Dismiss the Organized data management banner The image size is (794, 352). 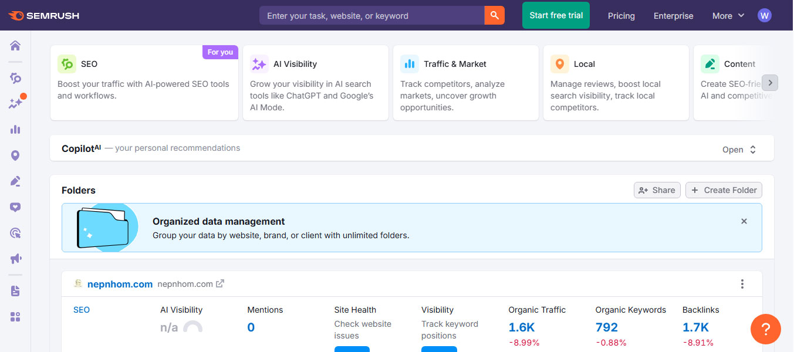click(x=744, y=221)
